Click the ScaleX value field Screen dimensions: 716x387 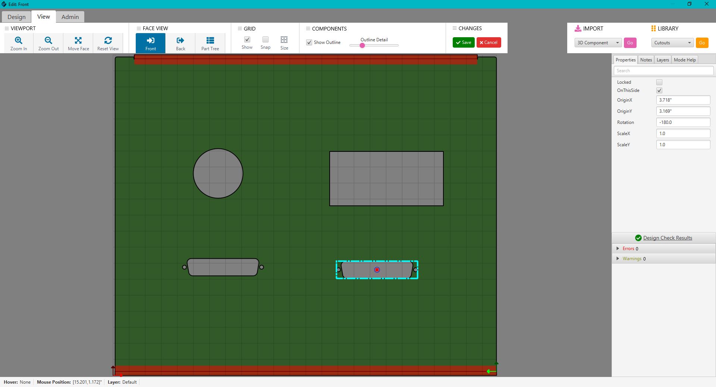tap(683, 134)
